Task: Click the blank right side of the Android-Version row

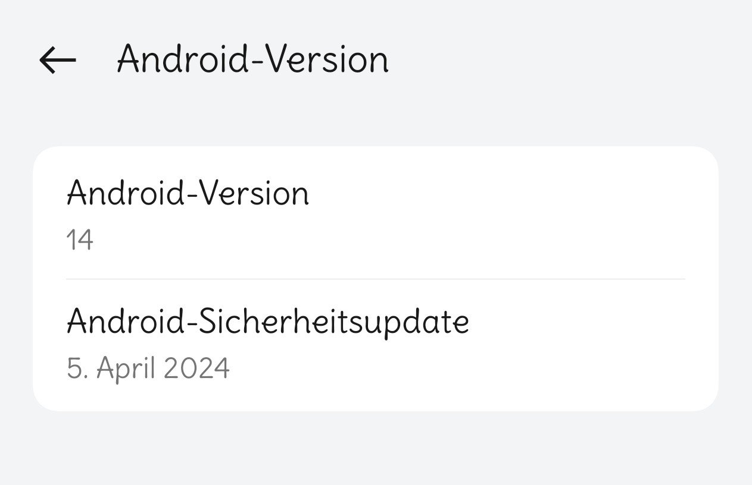Action: point(536,214)
